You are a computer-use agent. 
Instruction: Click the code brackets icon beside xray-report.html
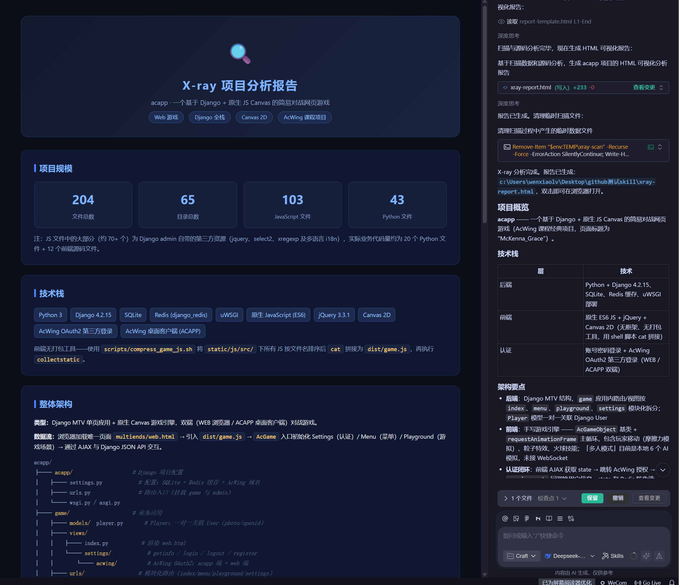[505, 87]
